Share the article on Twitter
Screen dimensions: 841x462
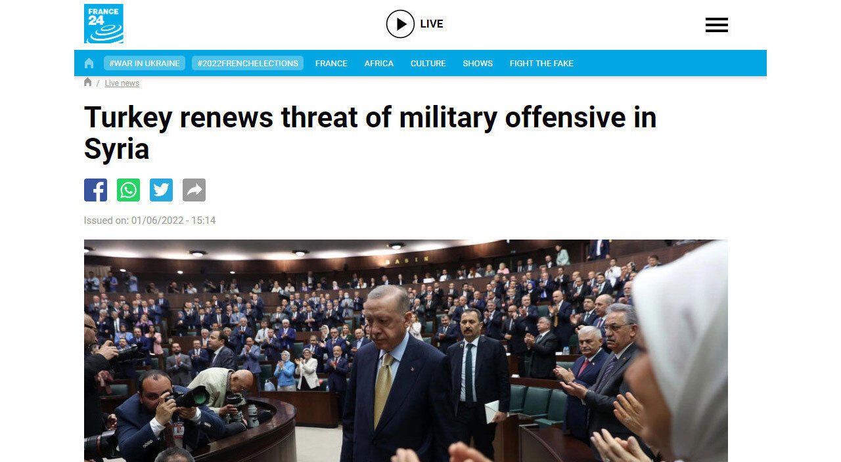pyautogui.click(x=161, y=190)
